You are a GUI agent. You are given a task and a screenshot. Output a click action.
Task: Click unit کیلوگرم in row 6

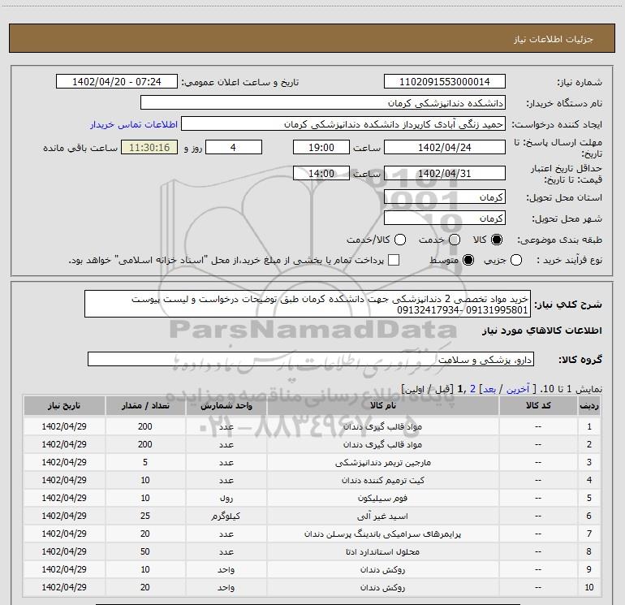click(226, 516)
